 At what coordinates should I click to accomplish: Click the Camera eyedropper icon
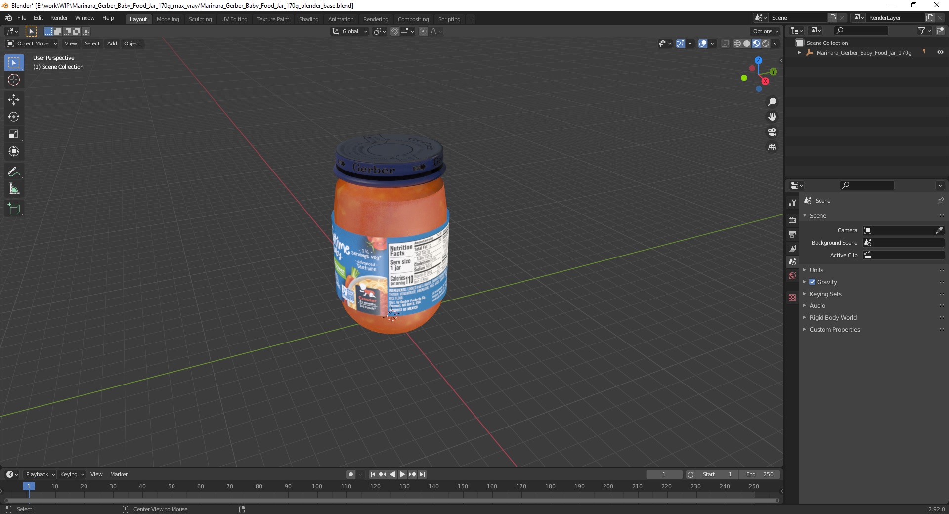point(939,230)
